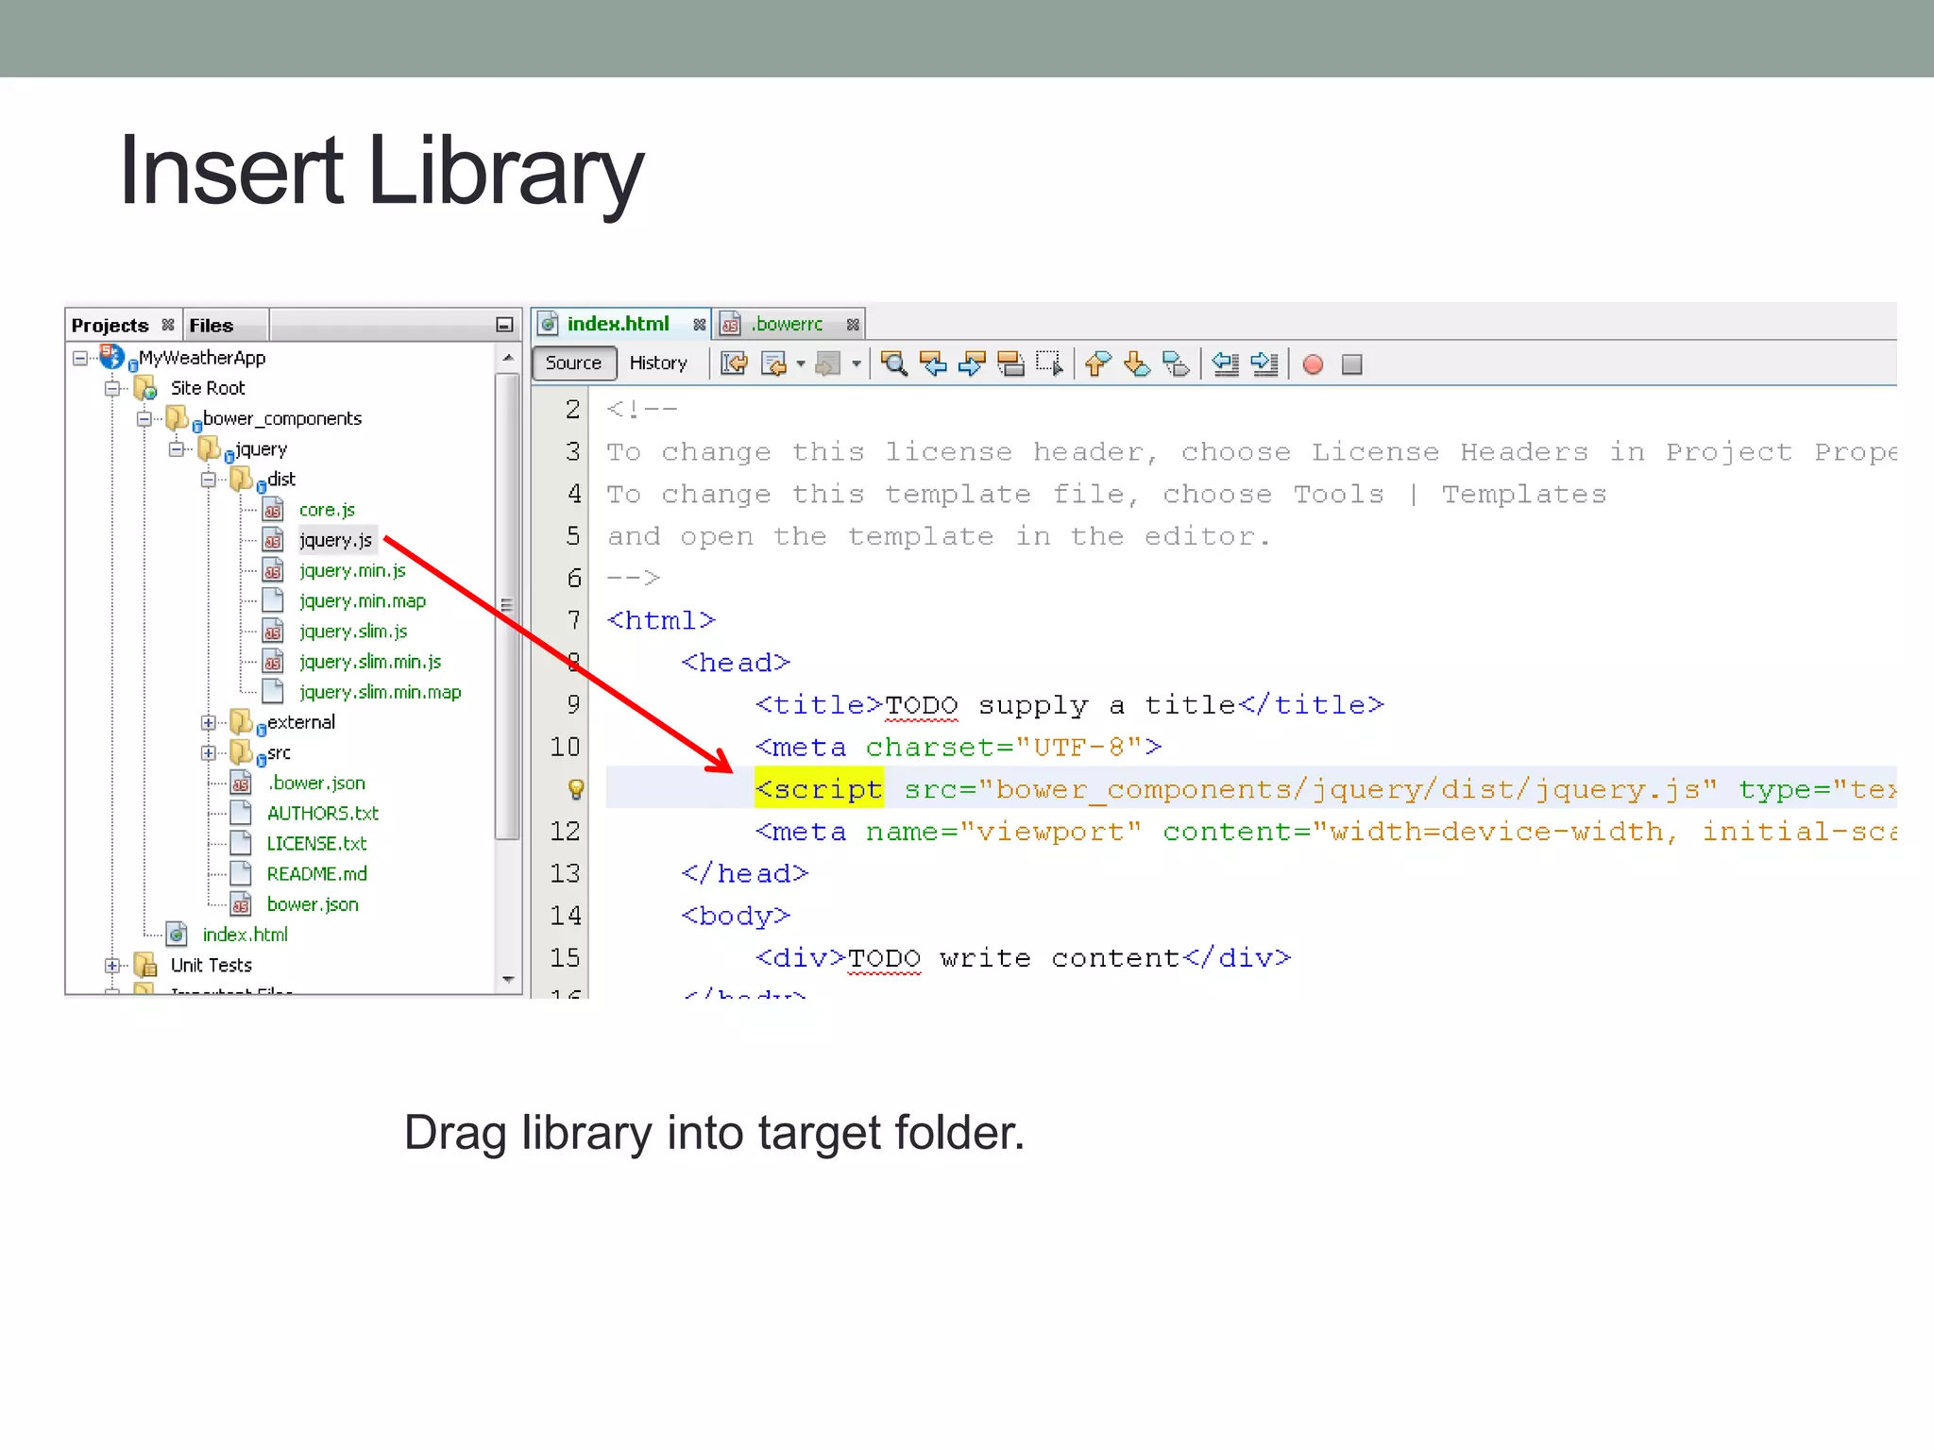The image size is (1934, 1450).
Task: Select AUTHORS.txt file
Action: pos(323,813)
